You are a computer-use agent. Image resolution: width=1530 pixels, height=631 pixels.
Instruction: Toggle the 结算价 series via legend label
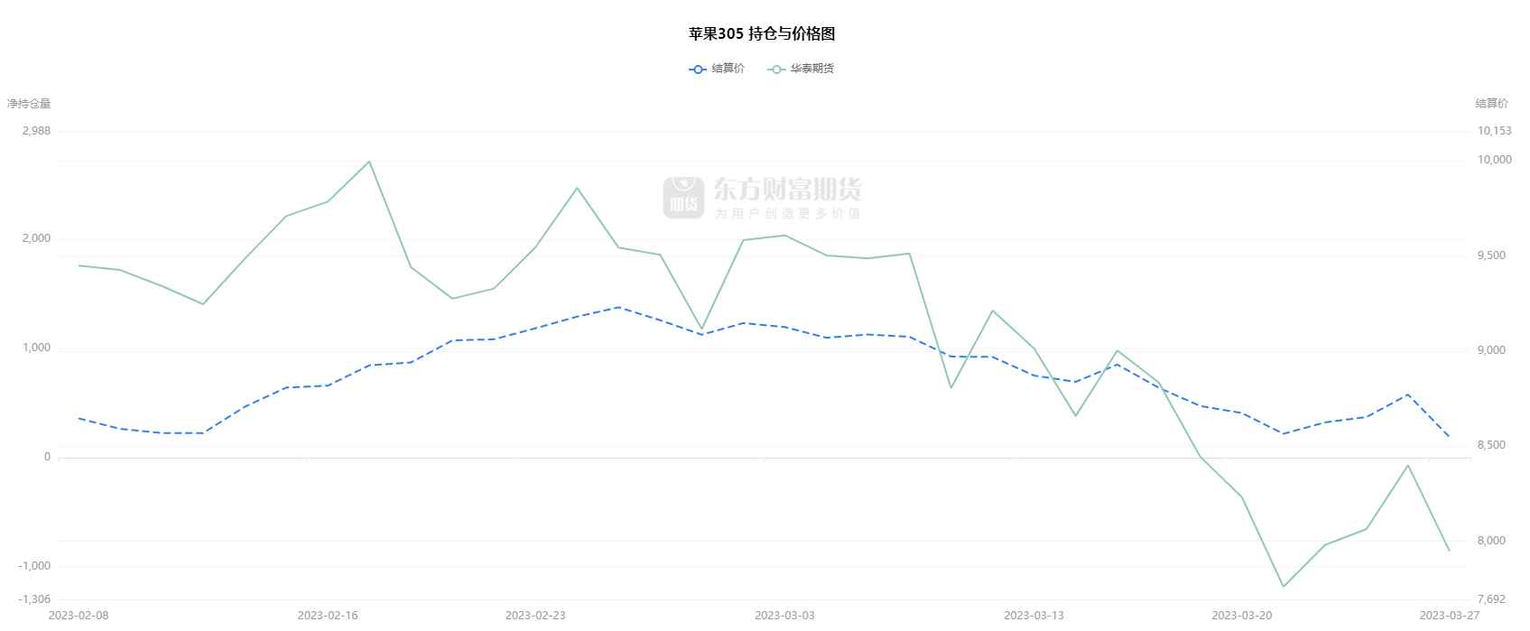tap(728, 69)
